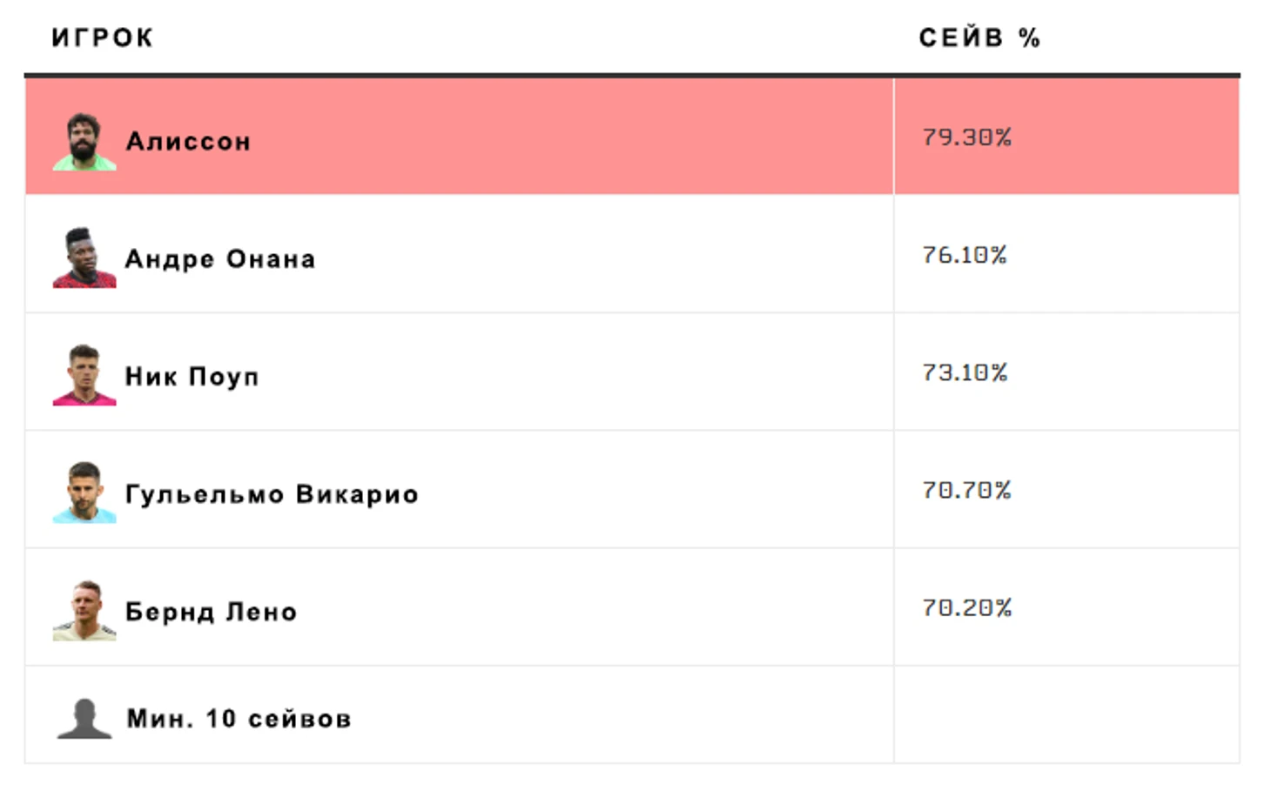Click Бернд Лено avatar photo
The height and width of the screenshot is (798, 1271).
pos(84,610)
